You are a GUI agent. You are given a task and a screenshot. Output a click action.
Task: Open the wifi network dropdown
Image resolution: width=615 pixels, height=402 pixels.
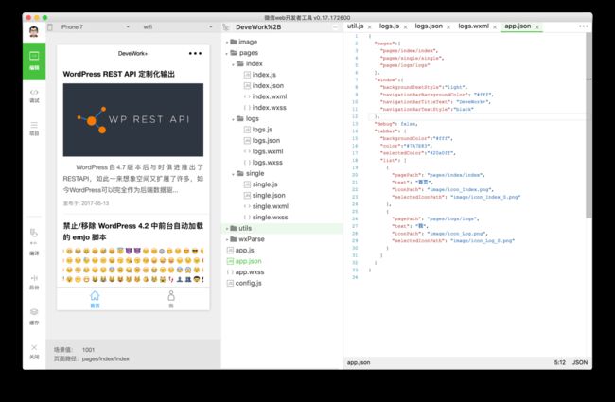tap(178, 27)
